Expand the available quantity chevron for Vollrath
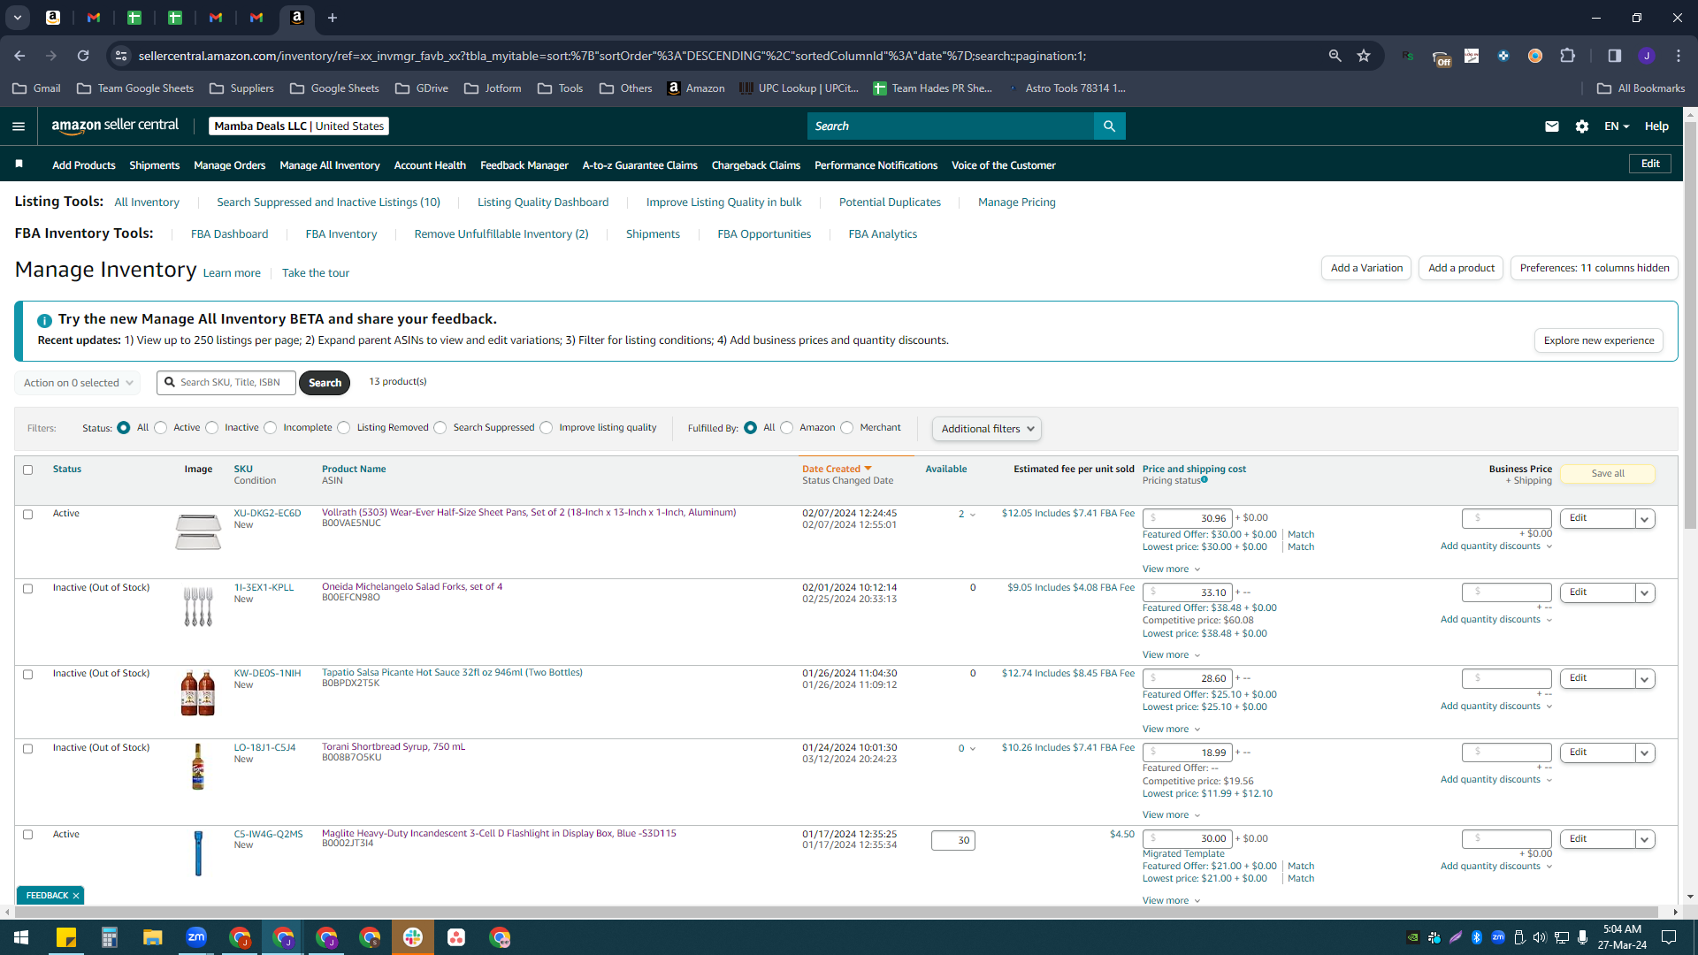Image resolution: width=1698 pixels, height=955 pixels. (x=973, y=515)
